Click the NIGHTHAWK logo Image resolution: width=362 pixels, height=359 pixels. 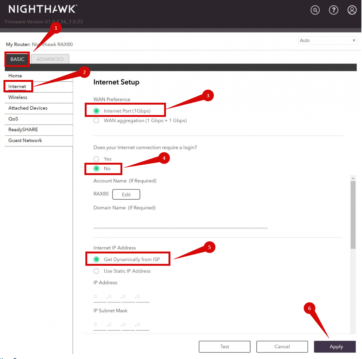(43, 9)
